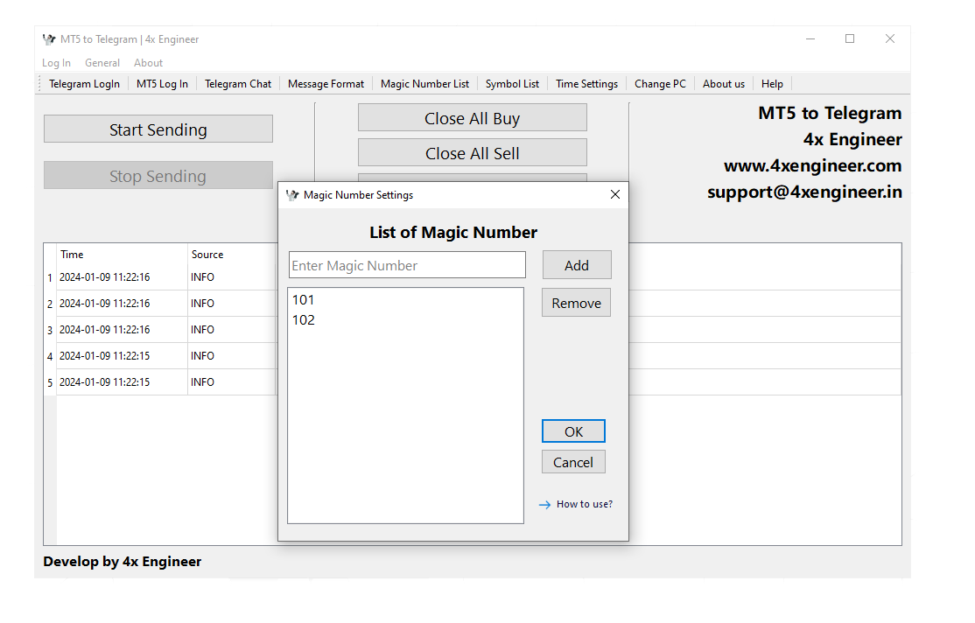This screenshot has width=975, height=623.
Task: Open Time Settings toolbar item
Action: [x=587, y=84]
